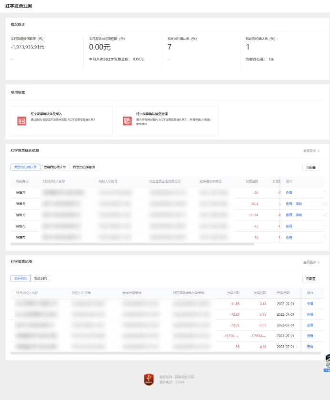Switch to 我收到的 invoice records tab

click(41, 279)
